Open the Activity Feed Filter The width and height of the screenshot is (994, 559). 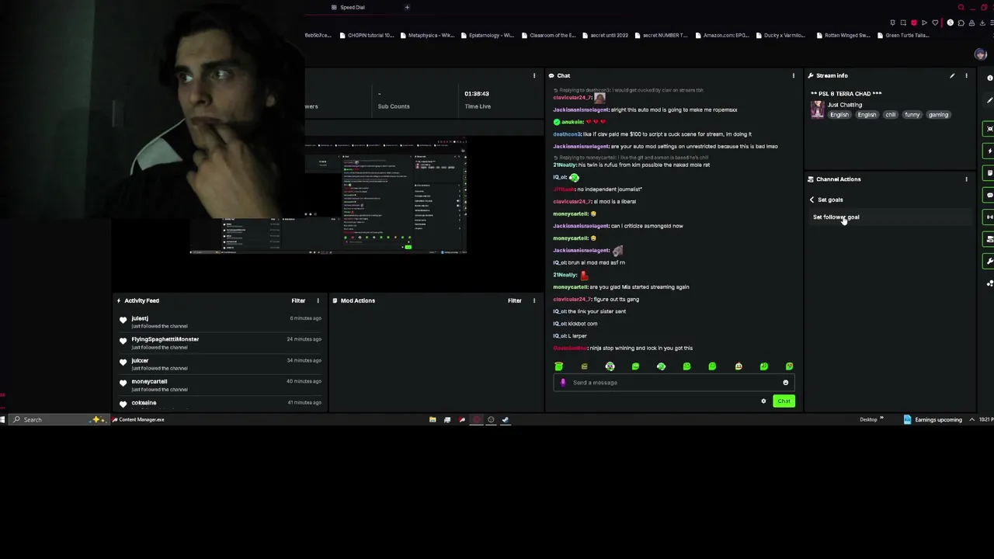click(298, 300)
